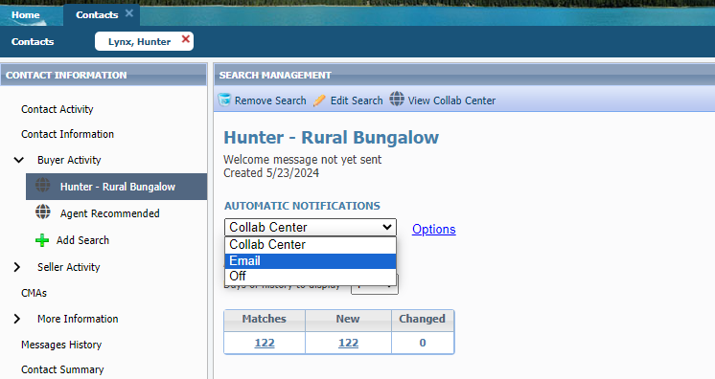715x379 pixels.
Task: Choose Off in the notifications dropdown list
Action: (311, 276)
